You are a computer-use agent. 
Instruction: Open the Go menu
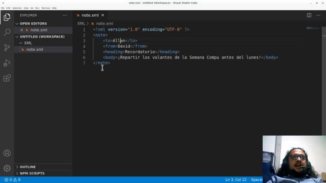(32, 8)
